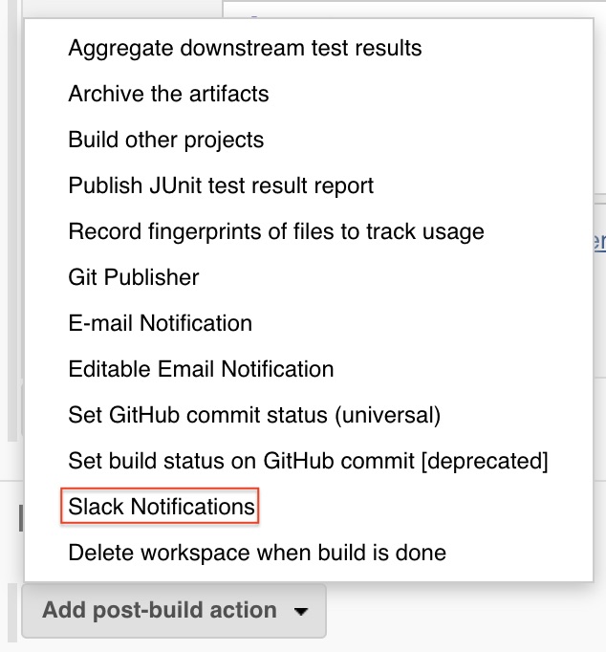Pick Set build status on GitHub commit

pos(308,461)
